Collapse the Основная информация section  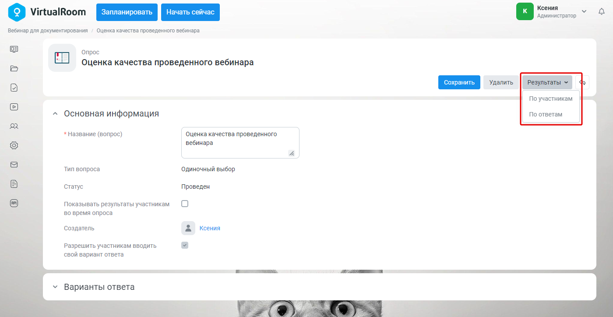[55, 113]
